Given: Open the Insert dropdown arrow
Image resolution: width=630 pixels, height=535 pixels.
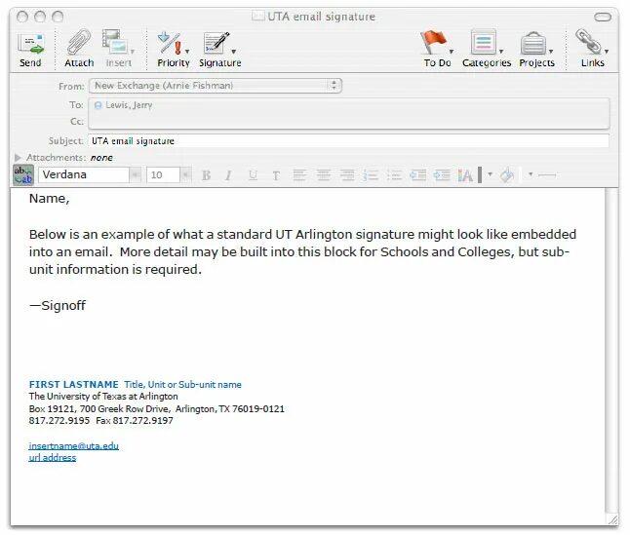Looking at the screenshot, I should pos(133,52).
